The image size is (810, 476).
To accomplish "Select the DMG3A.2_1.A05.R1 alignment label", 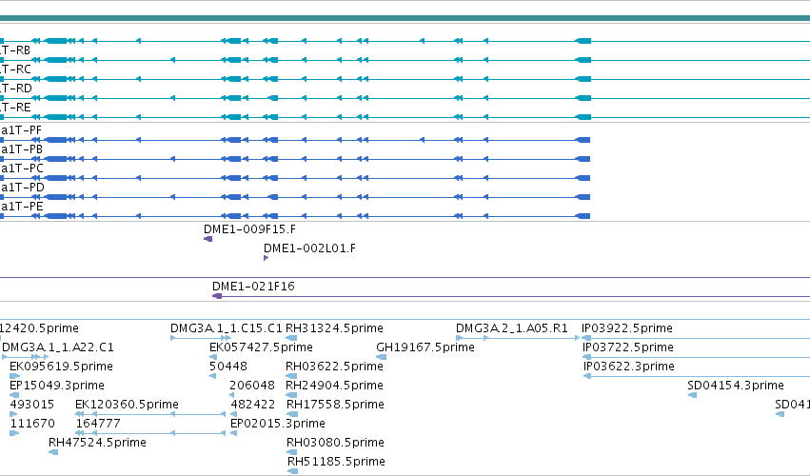I will tap(511, 328).
